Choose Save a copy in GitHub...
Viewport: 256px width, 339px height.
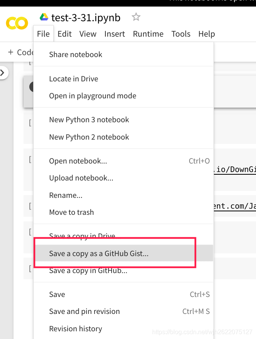pyautogui.click(x=123, y=270)
